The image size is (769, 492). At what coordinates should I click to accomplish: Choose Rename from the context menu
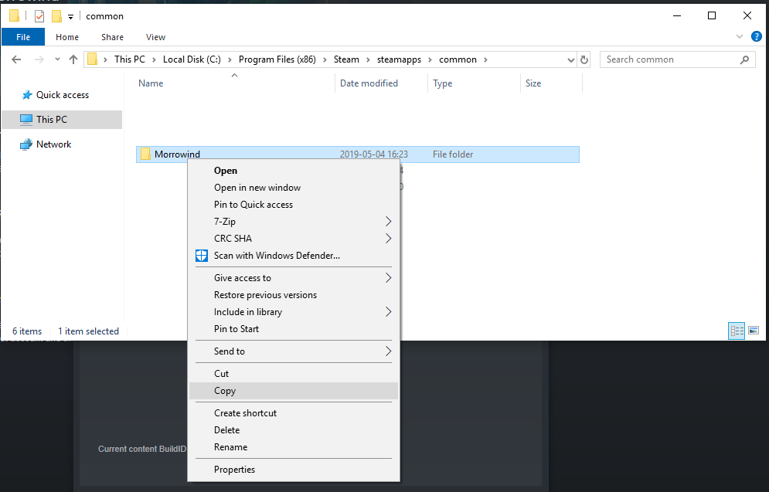293,447
